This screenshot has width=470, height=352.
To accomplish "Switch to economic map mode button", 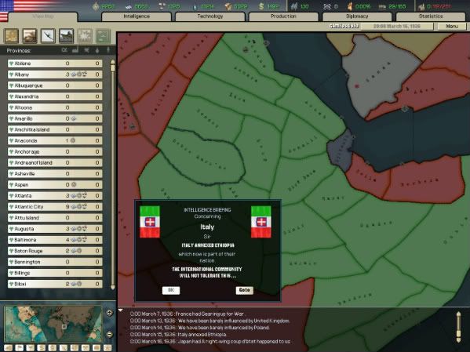I will [x=42, y=348].
